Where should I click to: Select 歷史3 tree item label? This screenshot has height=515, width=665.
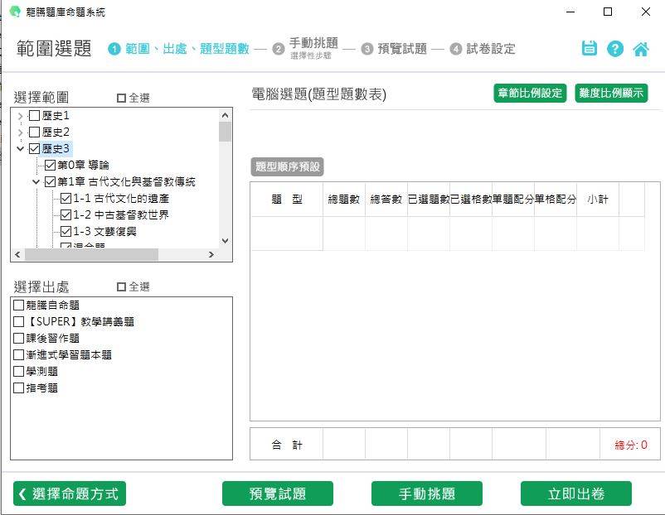point(56,149)
